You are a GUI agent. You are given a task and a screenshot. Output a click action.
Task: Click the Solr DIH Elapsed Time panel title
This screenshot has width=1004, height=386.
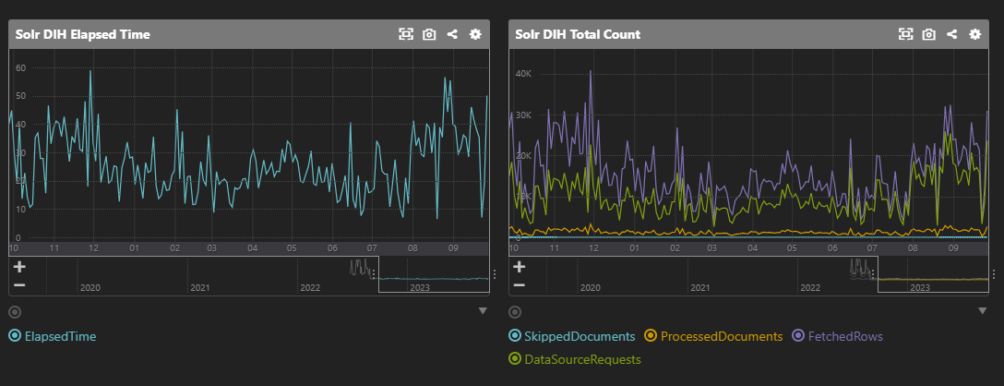point(83,34)
